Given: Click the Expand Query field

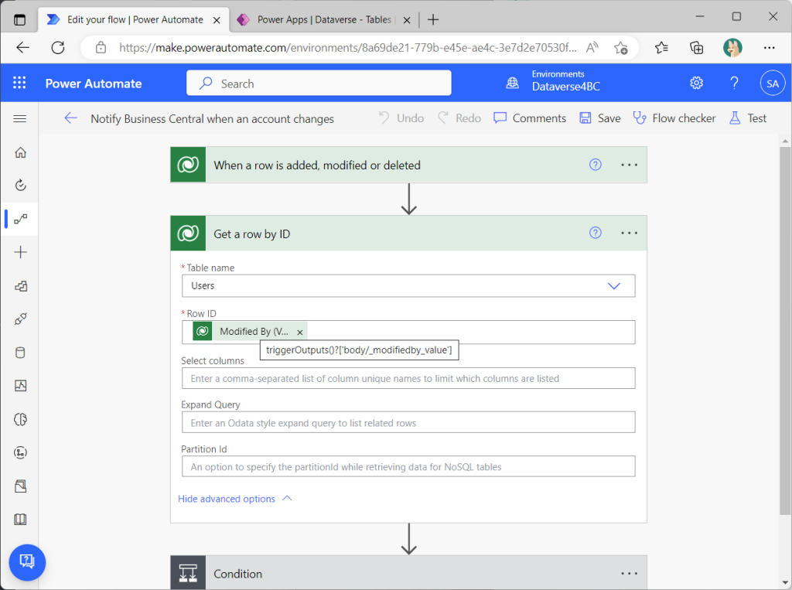Looking at the screenshot, I should [x=408, y=422].
